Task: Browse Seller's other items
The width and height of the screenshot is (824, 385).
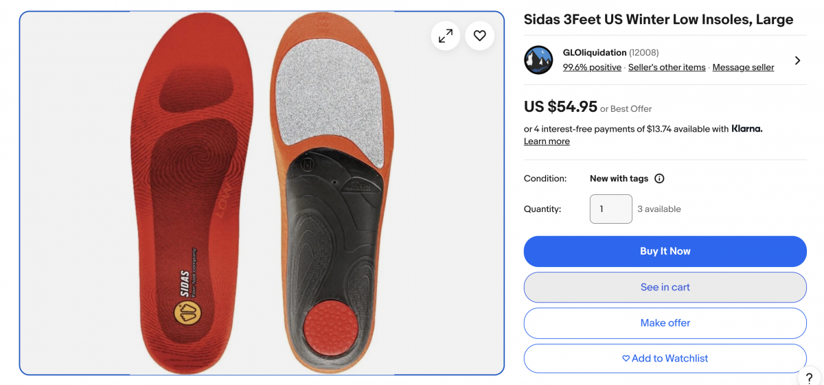Action: point(667,67)
